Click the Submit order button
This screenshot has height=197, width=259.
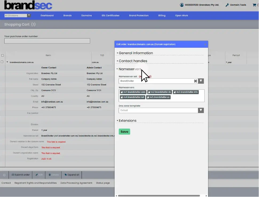pos(21,175)
